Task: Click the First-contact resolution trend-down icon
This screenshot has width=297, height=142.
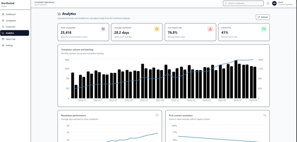Action: pyautogui.click(x=265, y=115)
